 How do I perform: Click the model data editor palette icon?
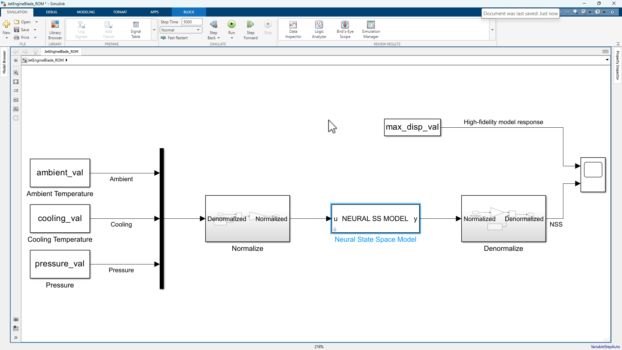click(x=16, y=328)
